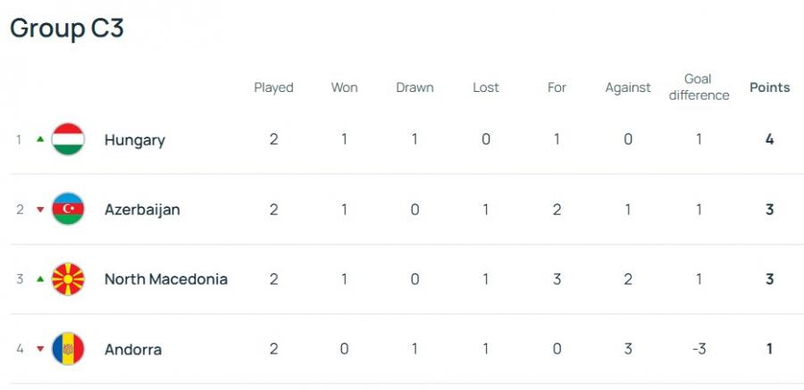Click the Drawn column header
This screenshot has width=804, height=390.
pos(415,87)
